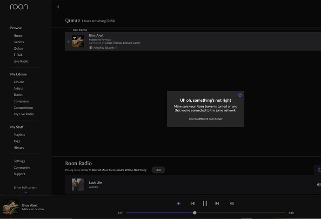Click Queue heading
The image size is (321, 219).
point(73,20)
